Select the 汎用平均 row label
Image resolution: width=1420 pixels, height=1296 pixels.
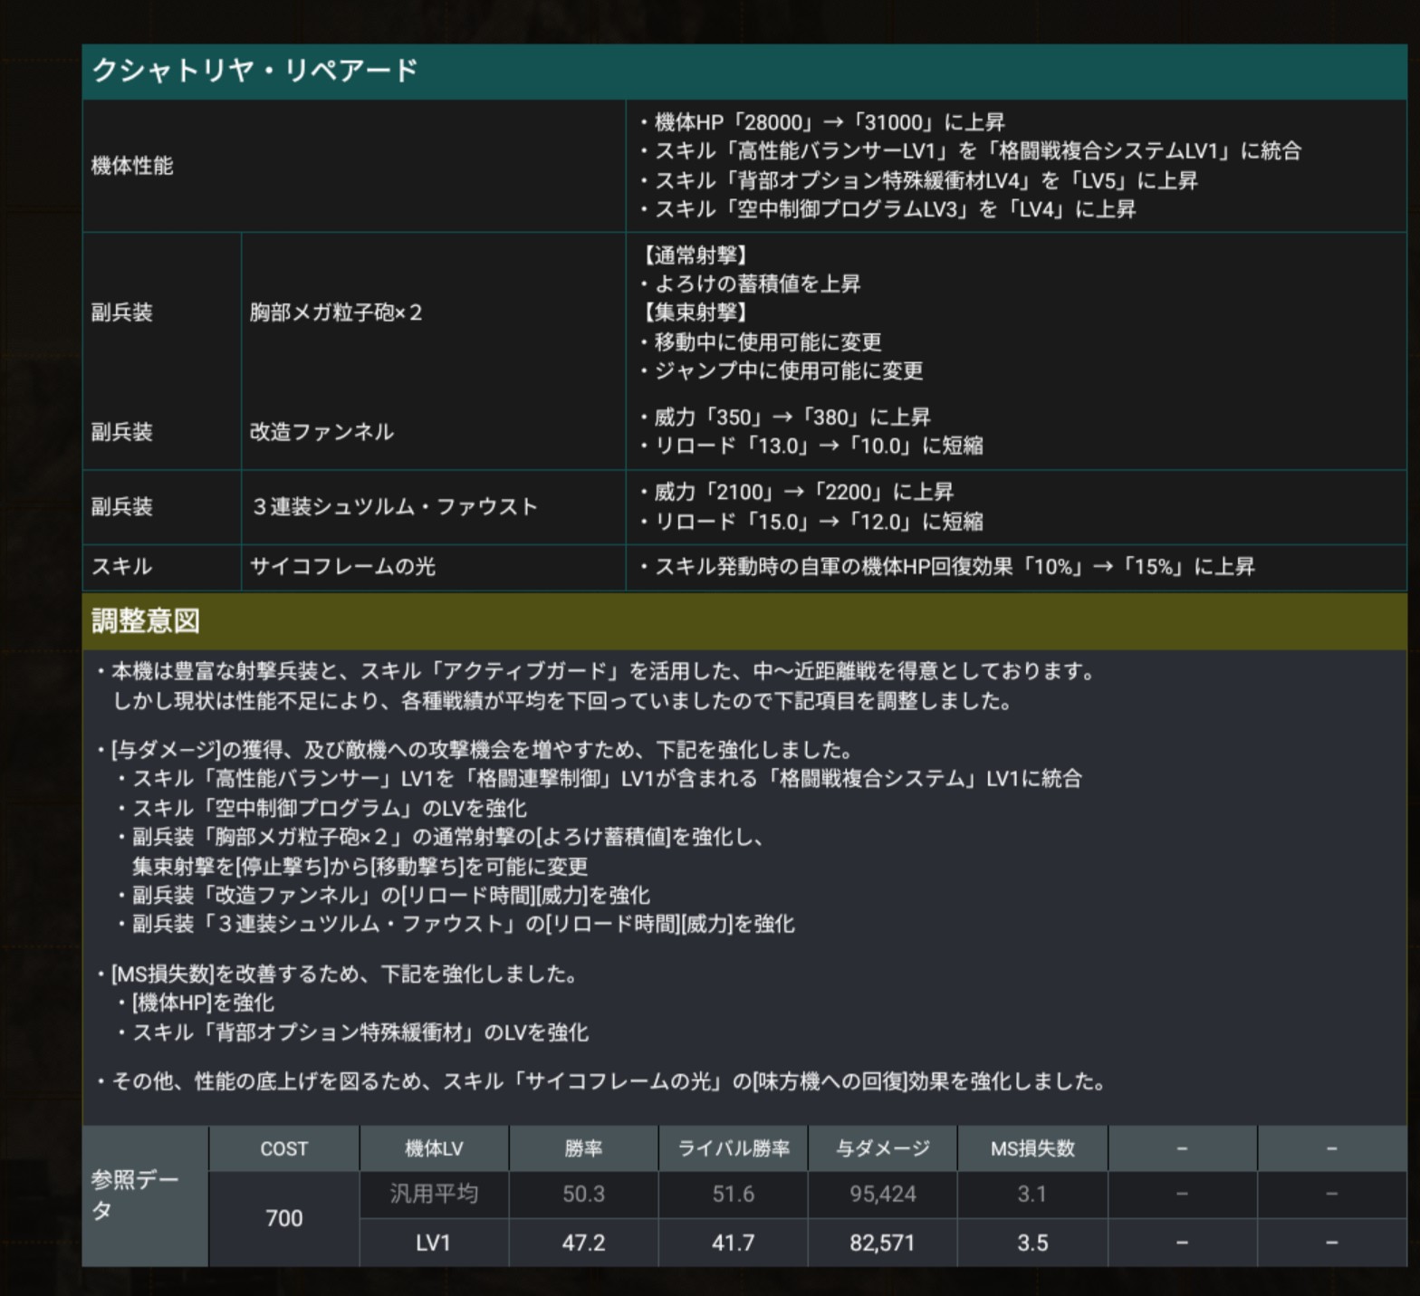click(x=433, y=1194)
